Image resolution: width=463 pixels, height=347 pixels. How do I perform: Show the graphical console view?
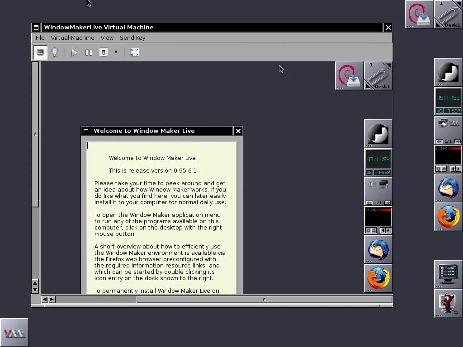click(x=40, y=52)
